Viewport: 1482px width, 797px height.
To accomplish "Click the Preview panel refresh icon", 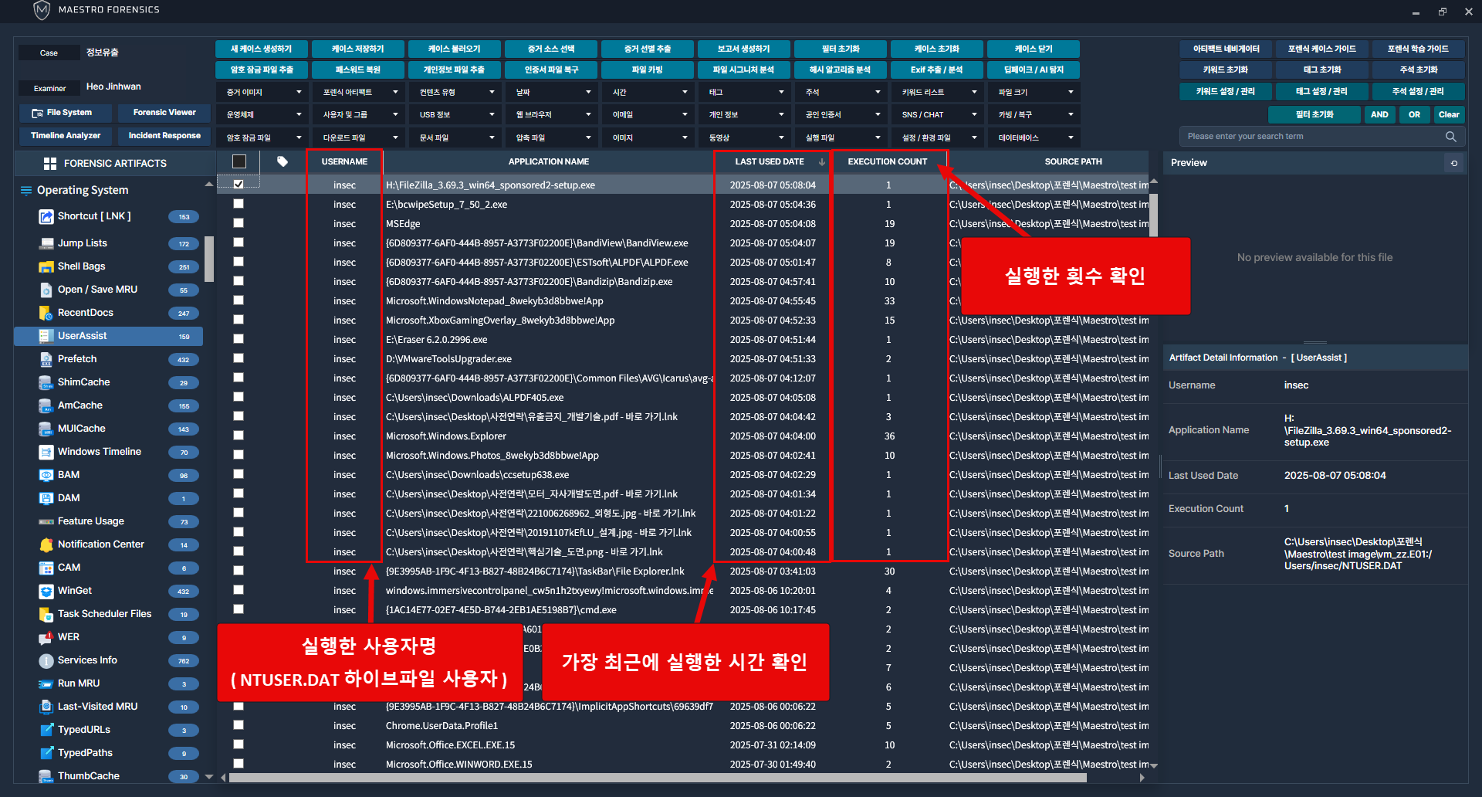I will (1454, 163).
